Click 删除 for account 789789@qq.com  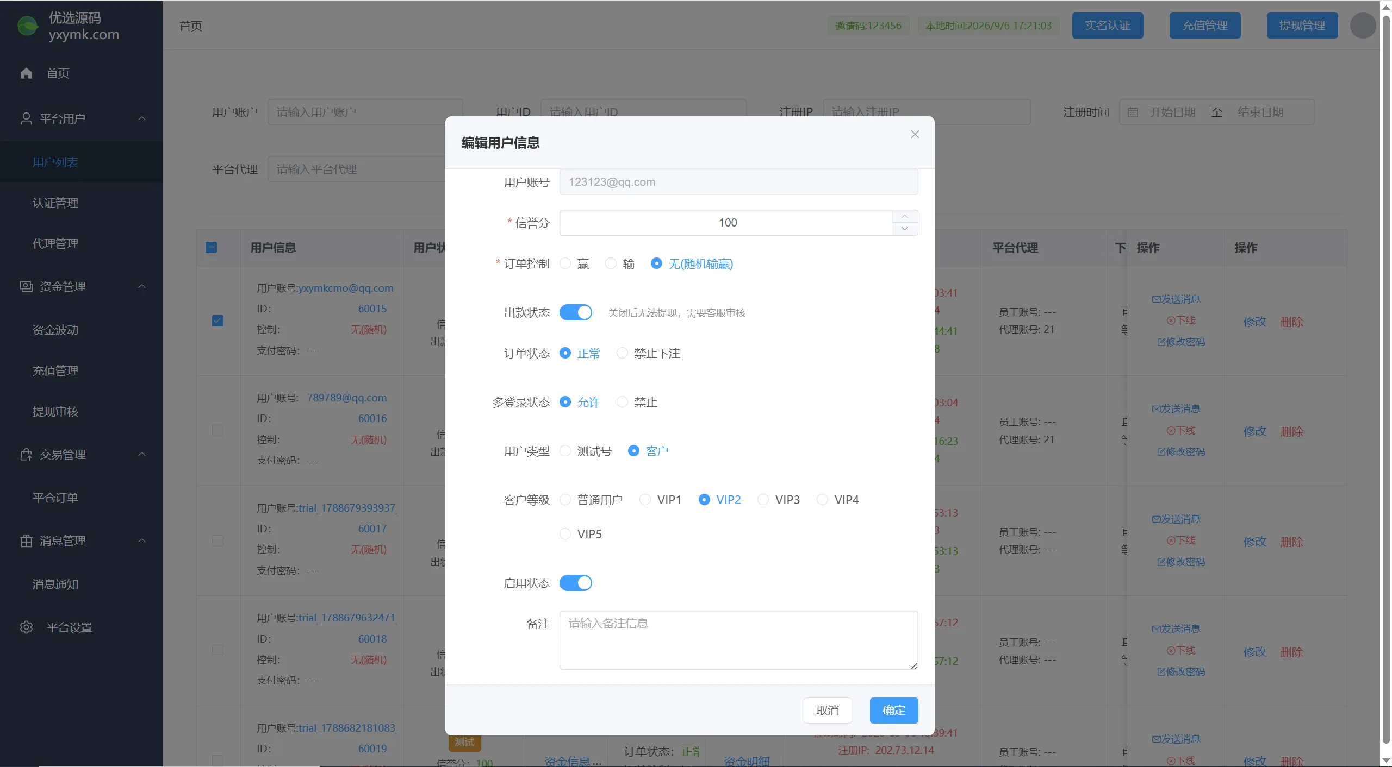pos(1292,432)
